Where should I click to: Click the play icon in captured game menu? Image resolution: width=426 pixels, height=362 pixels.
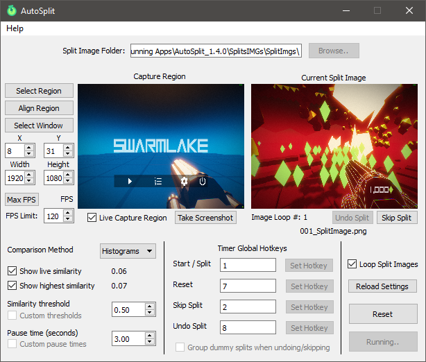tap(130, 181)
